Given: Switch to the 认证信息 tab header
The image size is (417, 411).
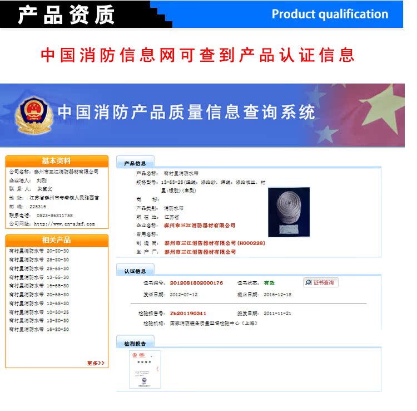Looking at the screenshot, I should tap(135, 271).
